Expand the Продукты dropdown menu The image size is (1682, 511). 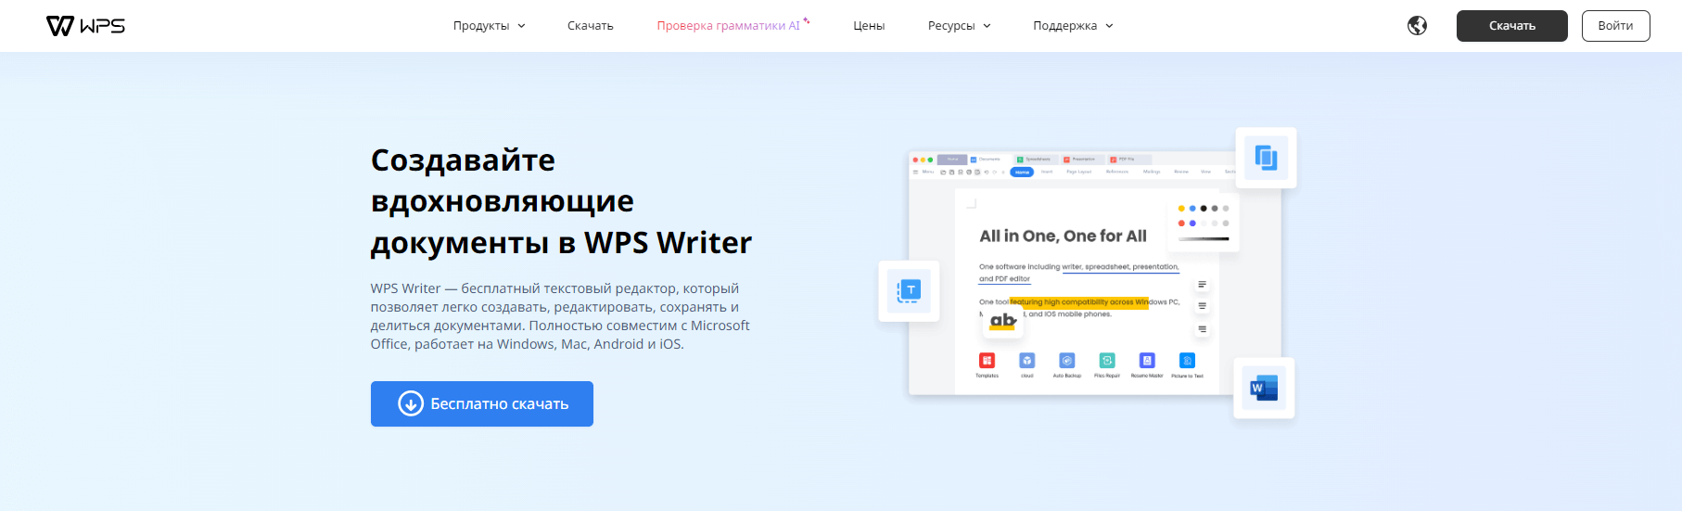pyautogui.click(x=490, y=26)
